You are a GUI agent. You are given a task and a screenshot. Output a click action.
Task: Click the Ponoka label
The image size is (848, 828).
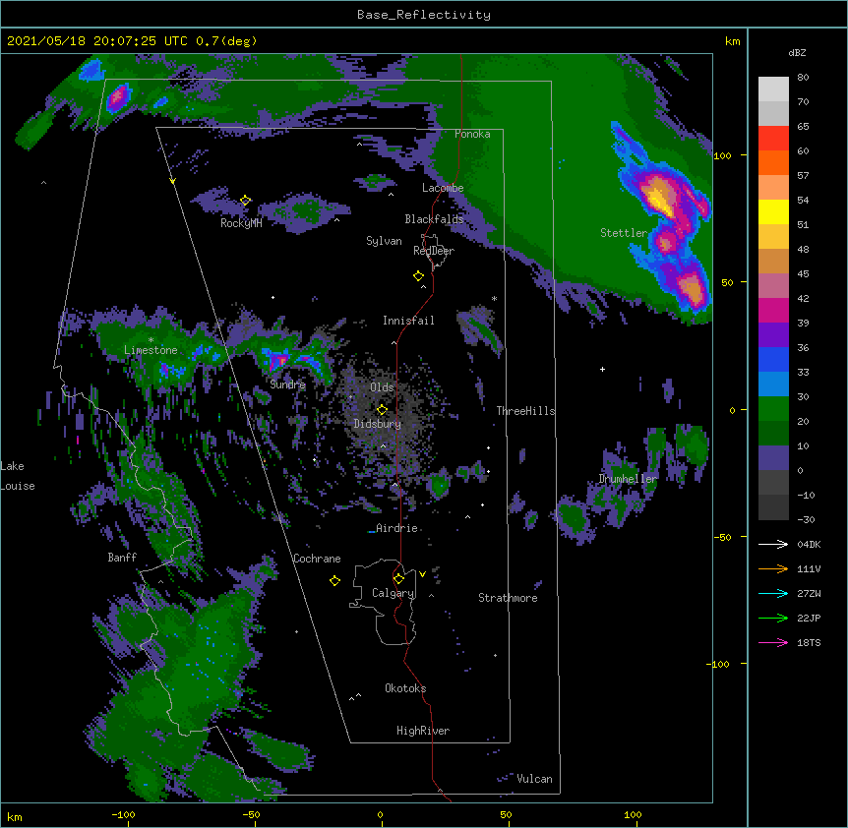pos(472,134)
